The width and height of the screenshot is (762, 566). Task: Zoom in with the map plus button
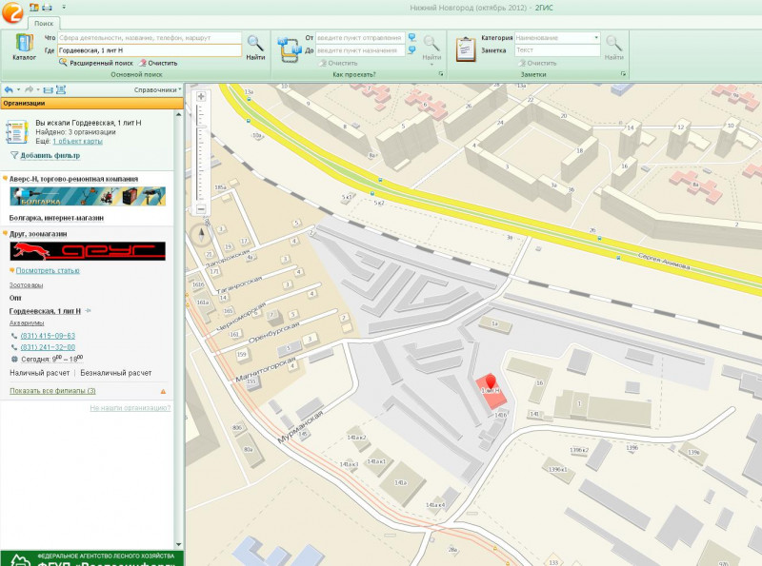(201, 96)
